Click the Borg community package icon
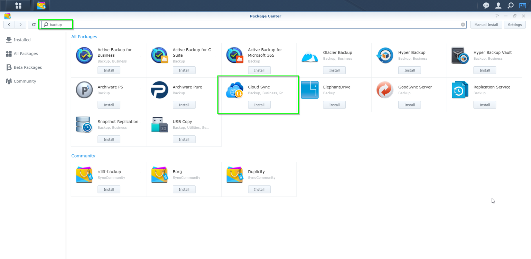 pos(159,174)
